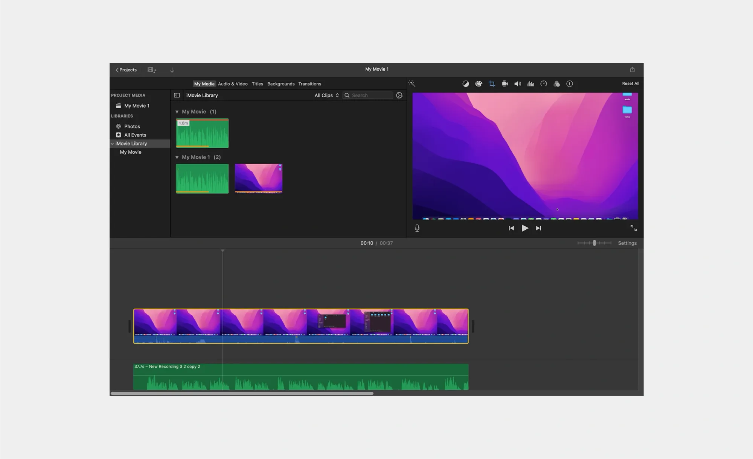Open the color balance tool
The width and height of the screenshot is (753, 459).
tap(466, 84)
